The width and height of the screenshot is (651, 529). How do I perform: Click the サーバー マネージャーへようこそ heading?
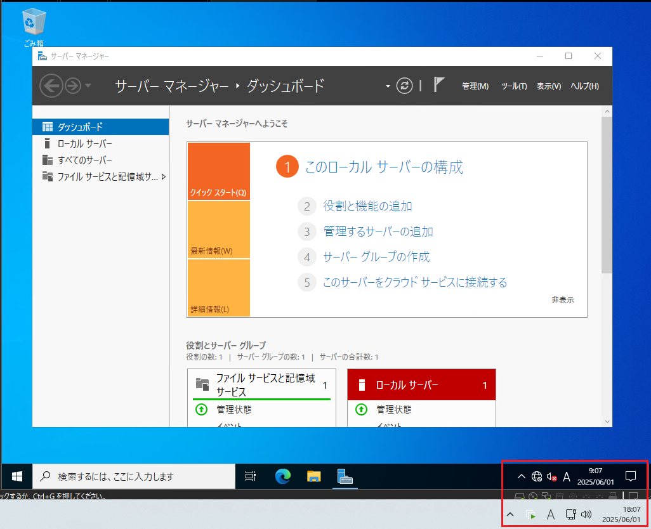tap(237, 124)
